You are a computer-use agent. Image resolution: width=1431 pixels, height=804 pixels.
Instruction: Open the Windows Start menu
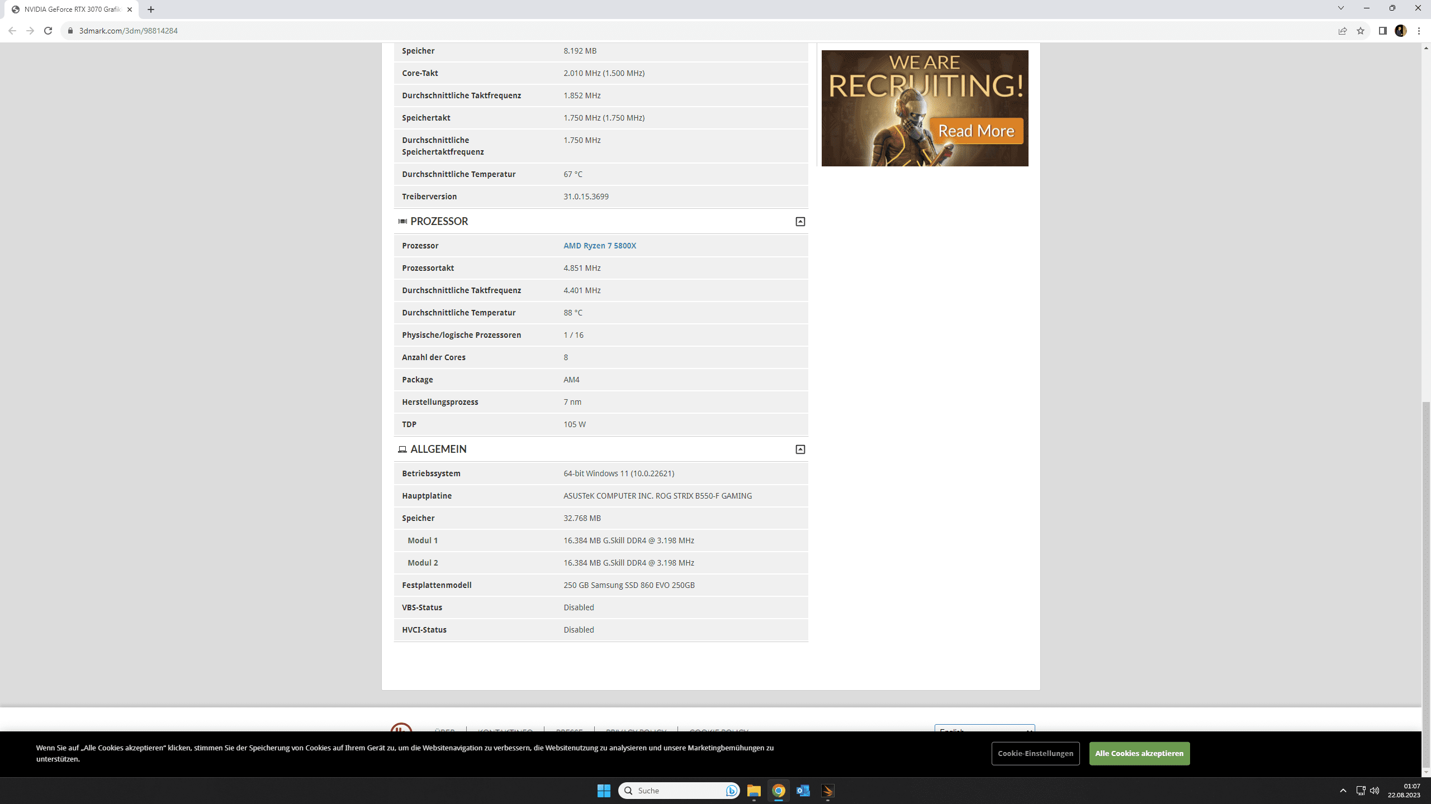[604, 791]
